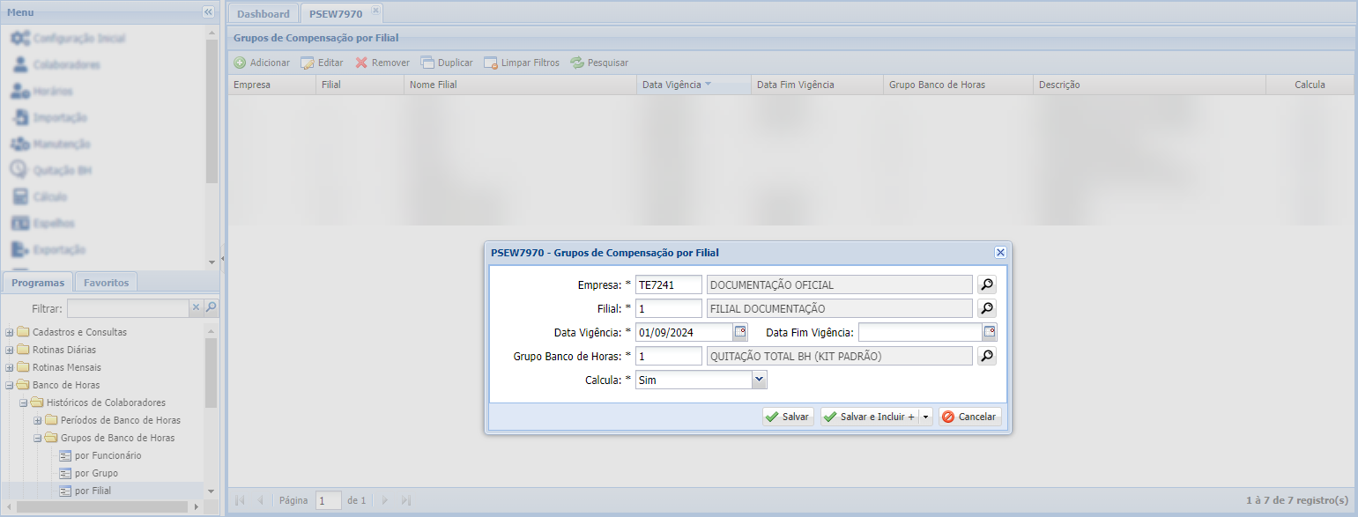The height and width of the screenshot is (517, 1358).
Task: Open the Calcula dropdown list
Action: tap(759, 380)
